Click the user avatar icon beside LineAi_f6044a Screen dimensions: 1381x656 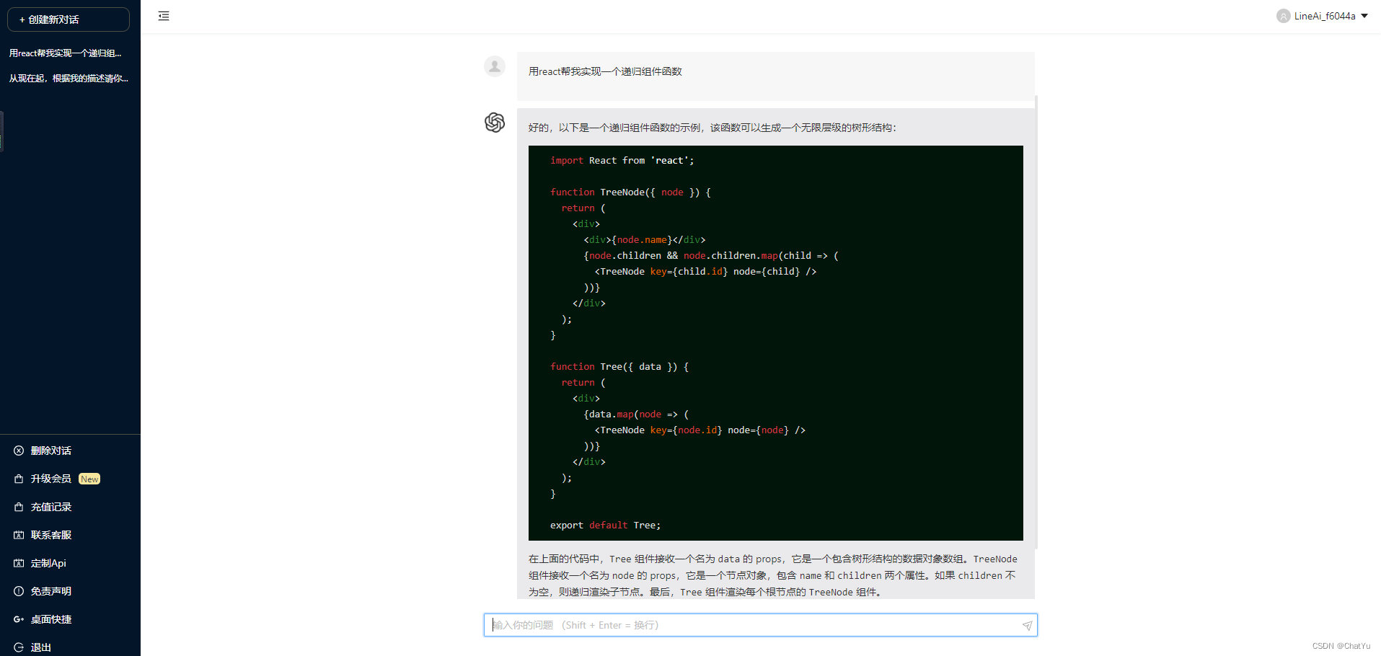(1283, 16)
